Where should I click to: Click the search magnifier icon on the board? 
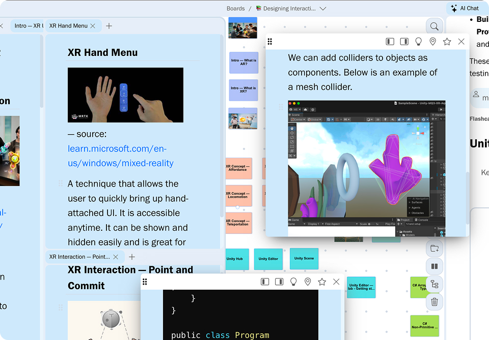[434, 26]
